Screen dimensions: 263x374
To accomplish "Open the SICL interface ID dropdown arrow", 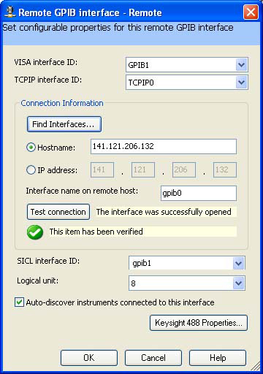I will pyautogui.click(x=238, y=263).
